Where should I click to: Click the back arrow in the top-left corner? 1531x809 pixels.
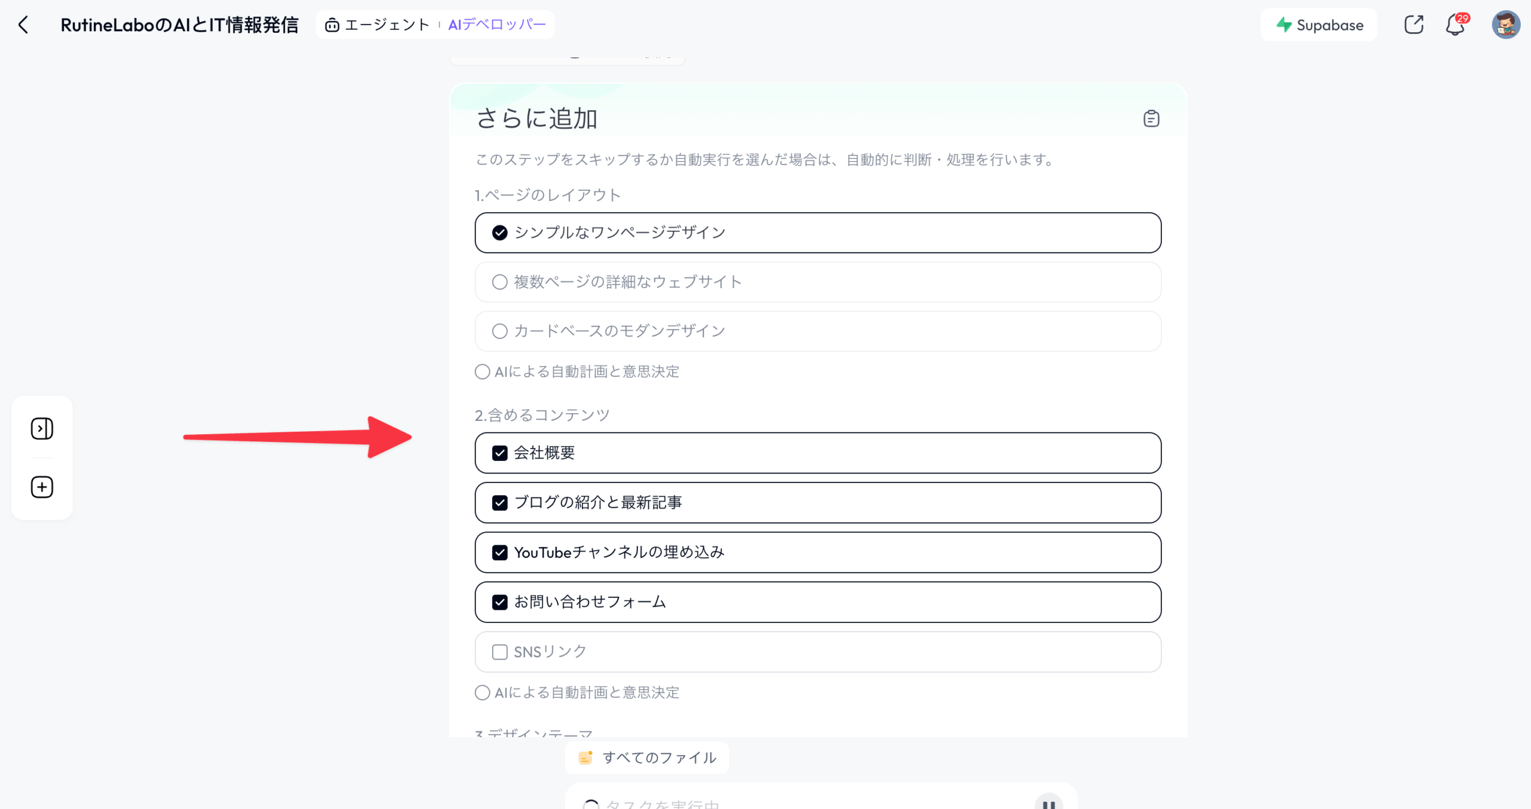23,25
